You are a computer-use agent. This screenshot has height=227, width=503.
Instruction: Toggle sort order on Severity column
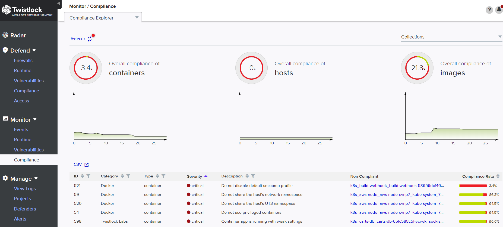point(206,176)
